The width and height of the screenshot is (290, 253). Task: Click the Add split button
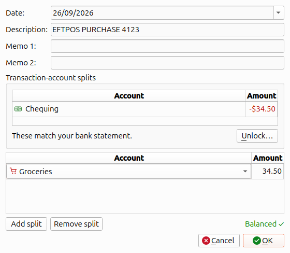tap(26, 224)
